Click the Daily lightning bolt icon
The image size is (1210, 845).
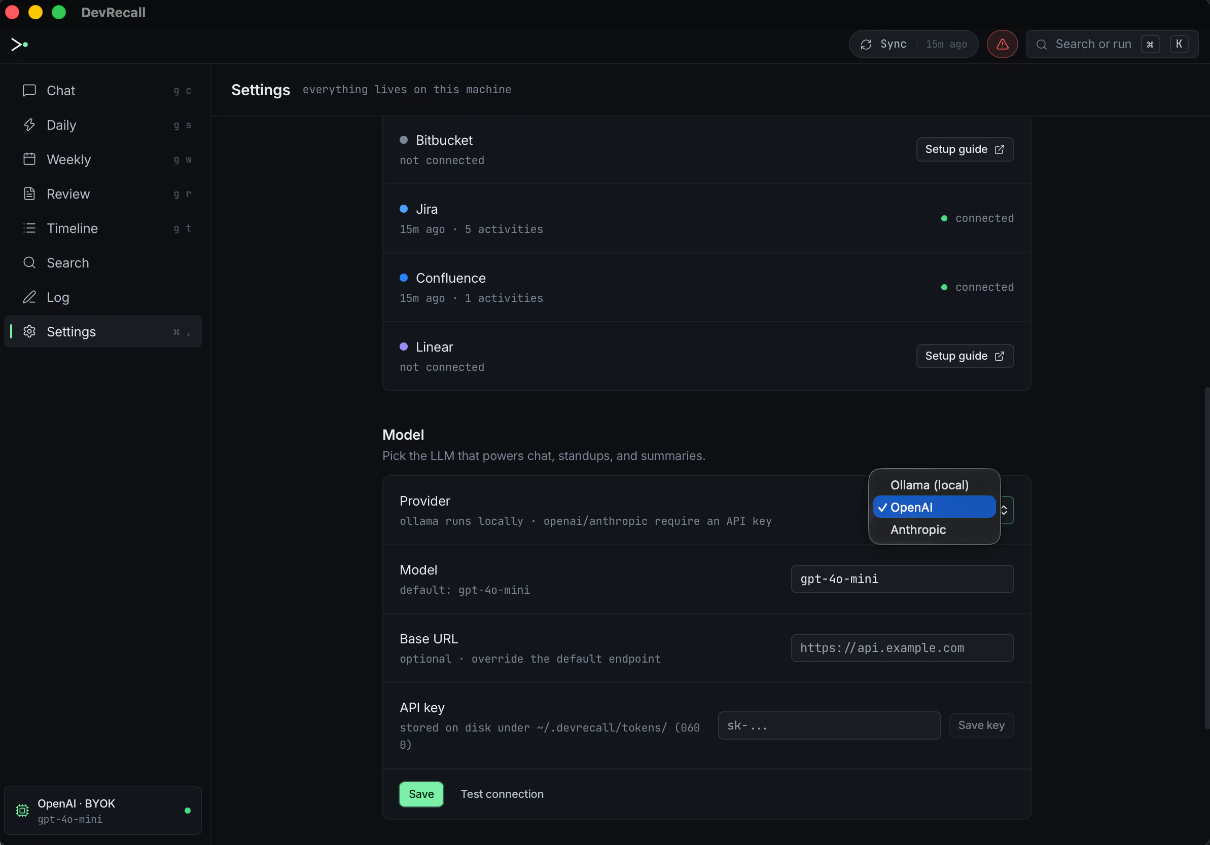29,125
